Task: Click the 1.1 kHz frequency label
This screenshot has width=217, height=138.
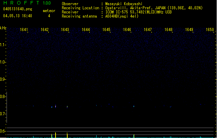Action: click(x=3, y=45)
